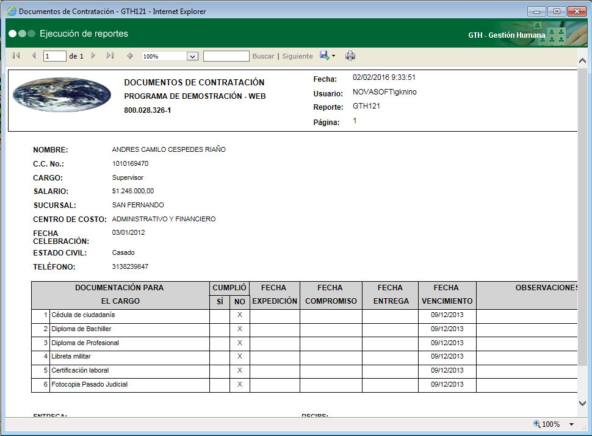This screenshot has width=592, height=436.
Task: Select the NO mark for Libreta militar
Action: point(239,356)
